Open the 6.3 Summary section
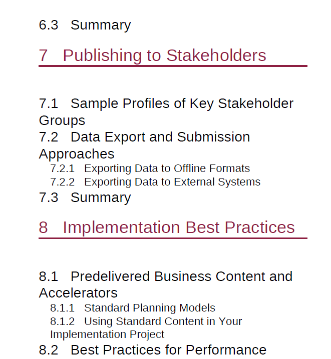 pos(85,25)
